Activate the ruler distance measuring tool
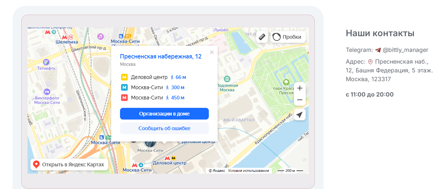 coord(262,37)
